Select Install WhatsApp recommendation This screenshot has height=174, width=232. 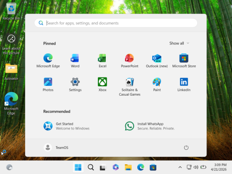pos(150,126)
